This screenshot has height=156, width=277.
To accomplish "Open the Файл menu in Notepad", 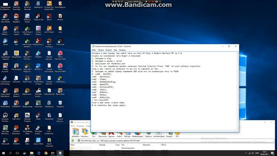I will (94, 50).
